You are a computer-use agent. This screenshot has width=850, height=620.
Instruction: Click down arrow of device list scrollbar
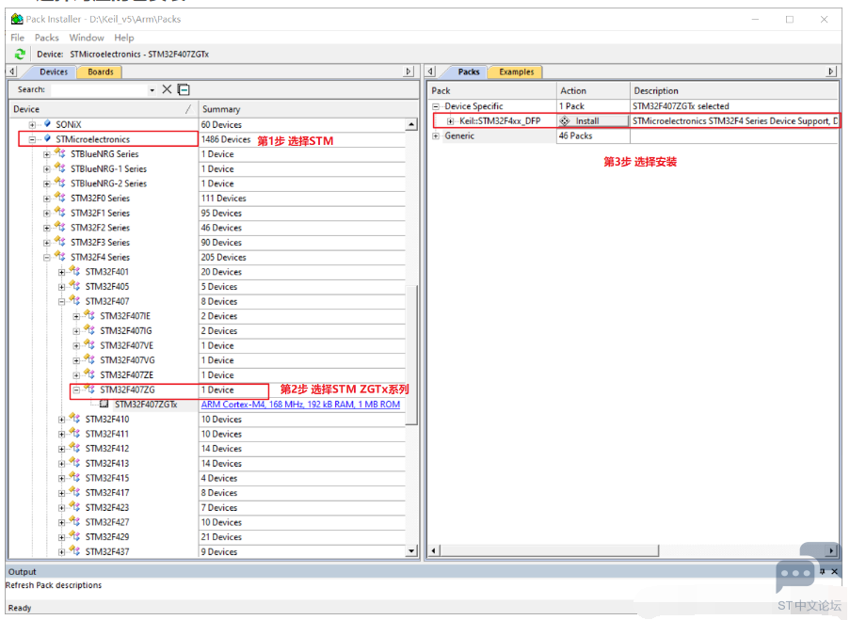point(411,550)
